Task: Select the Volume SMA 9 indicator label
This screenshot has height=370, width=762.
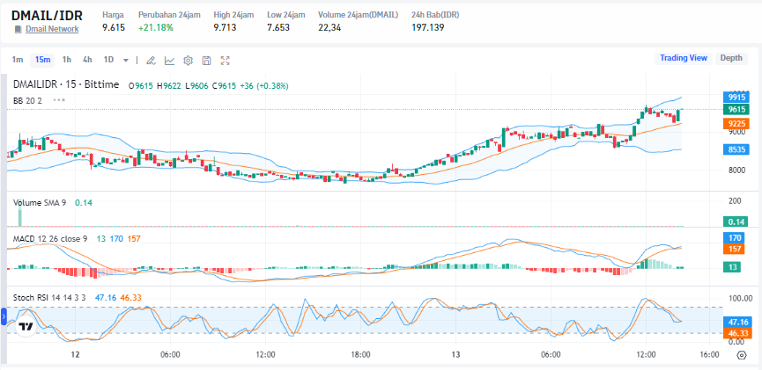Action: pyautogui.click(x=40, y=203)
